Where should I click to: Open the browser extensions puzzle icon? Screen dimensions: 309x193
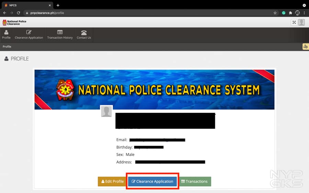(290, 13)
